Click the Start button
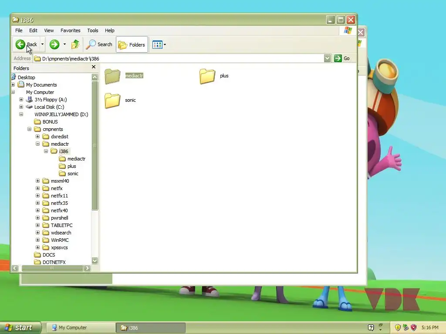This screenshot has height=334, width=446. pos(21,327)
